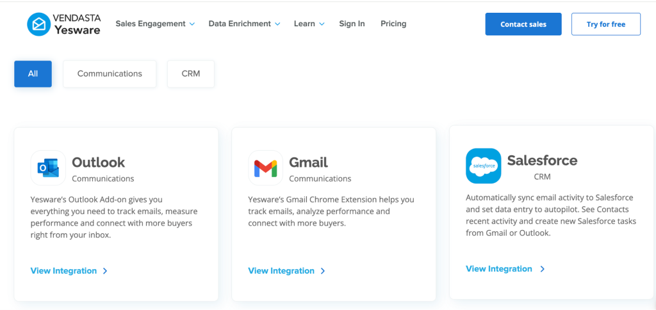View Integration link for Gmail
The width and height of the screenshot is (656, 310).
[x=281, y=271]
